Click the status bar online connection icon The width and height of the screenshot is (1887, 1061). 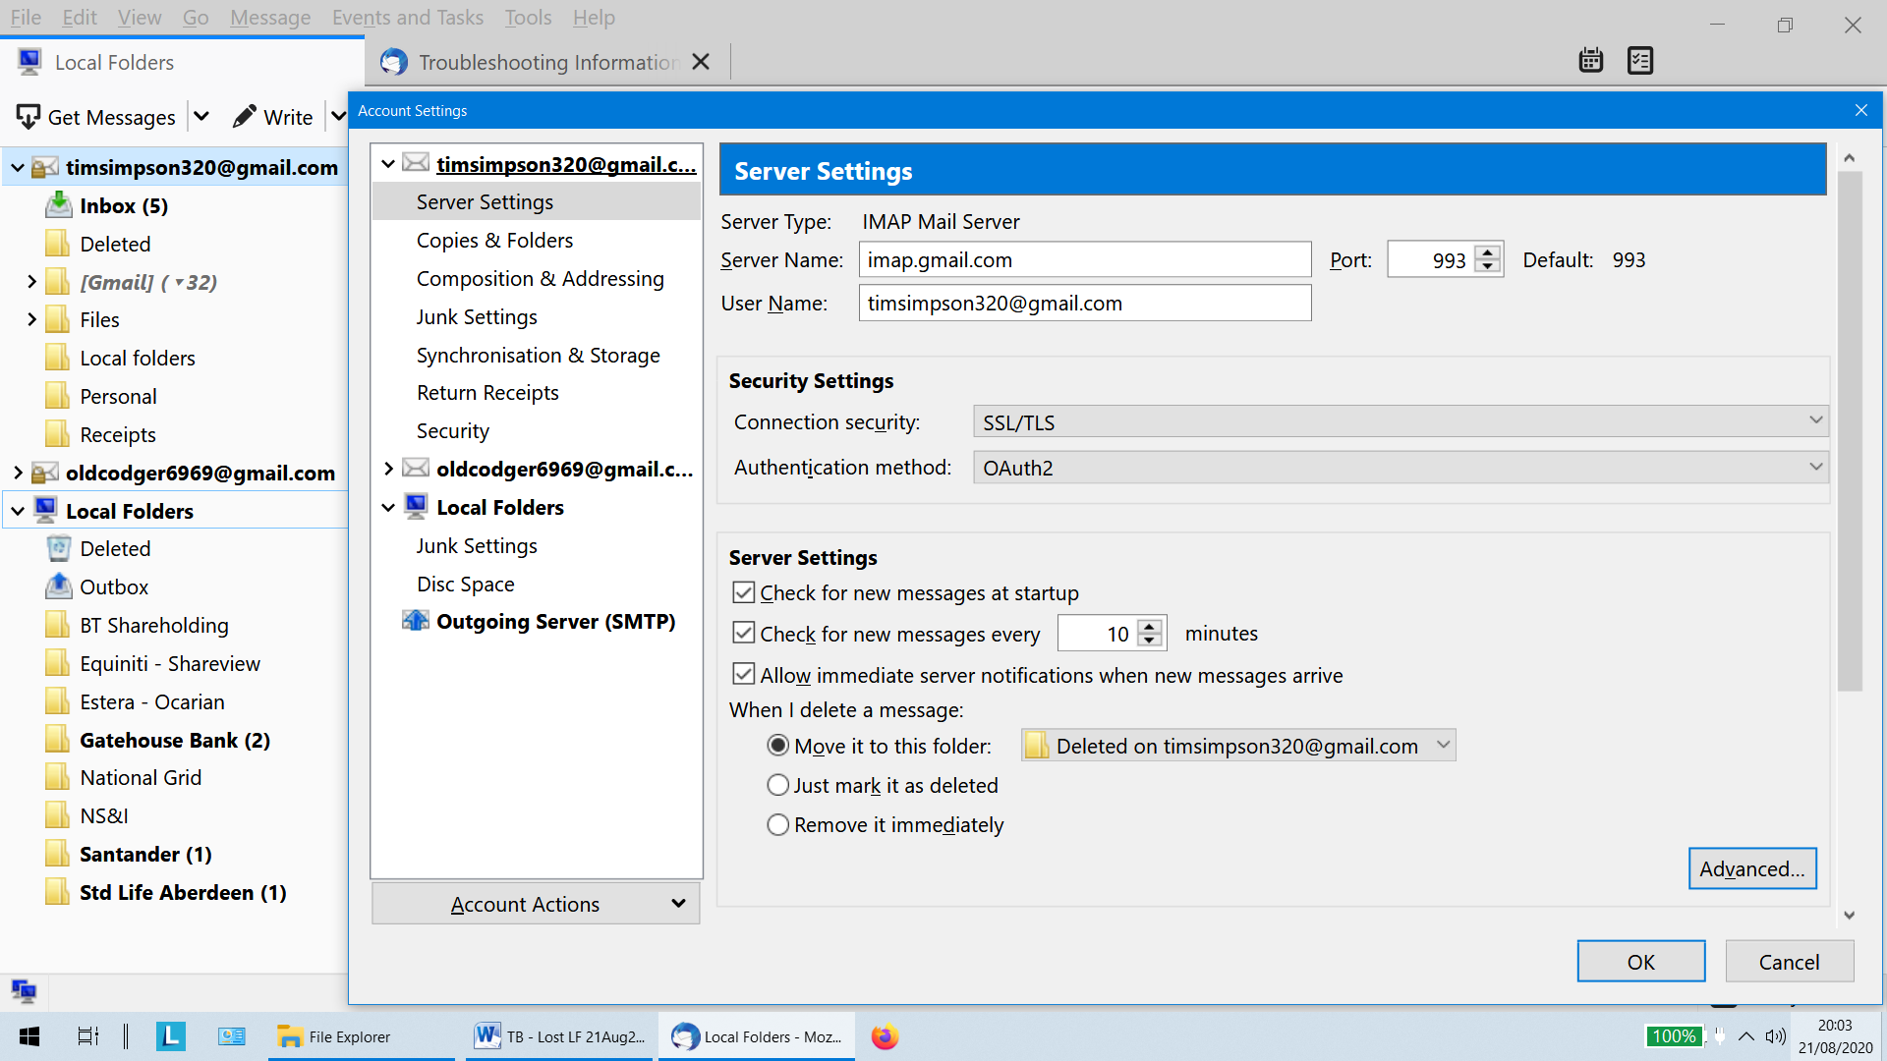click(x=24, y=990)
